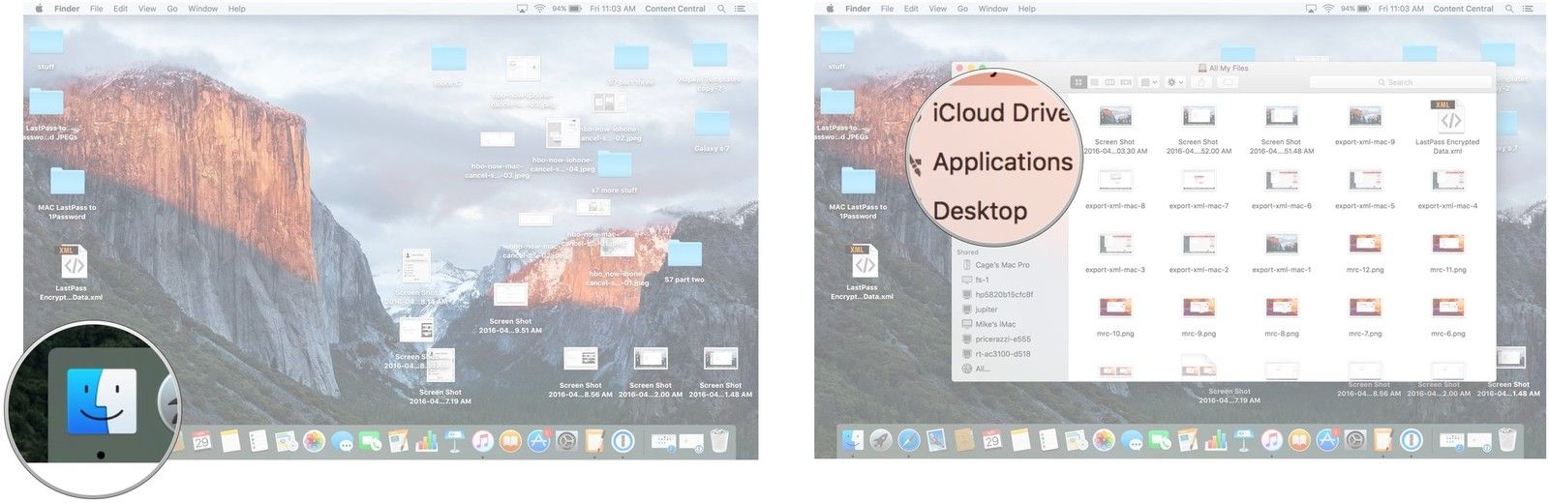Open iCloud Drive in the magnified sidebar
The width and height of the screenshot is (1549, 503).
coord(999,113)
